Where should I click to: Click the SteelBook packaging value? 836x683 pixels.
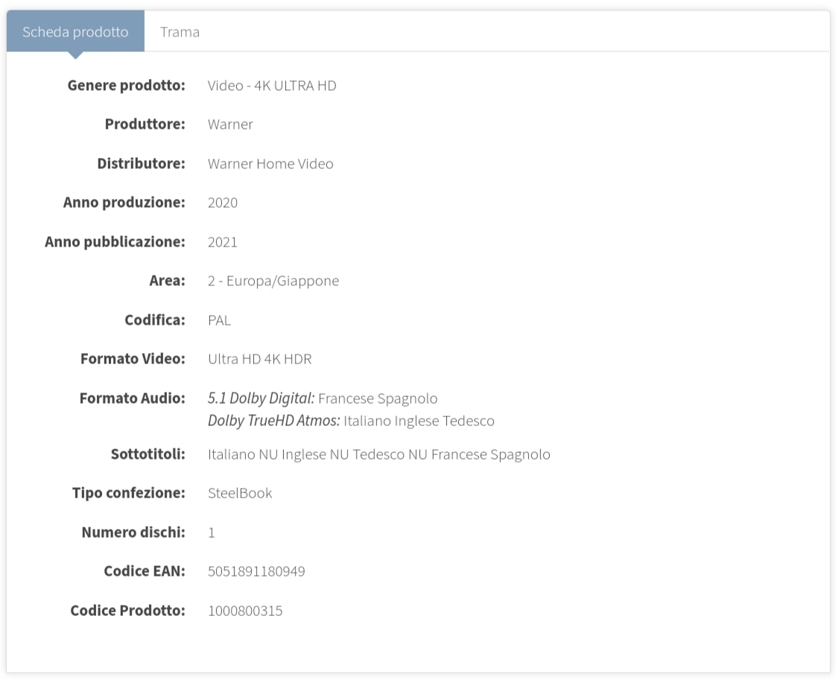click(240, 493)
